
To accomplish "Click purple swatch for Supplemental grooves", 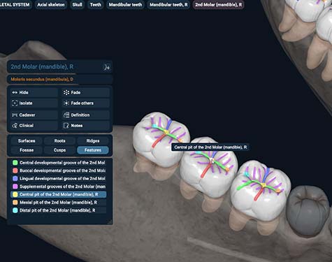I will pyautogui.click(x=15, y=187).
